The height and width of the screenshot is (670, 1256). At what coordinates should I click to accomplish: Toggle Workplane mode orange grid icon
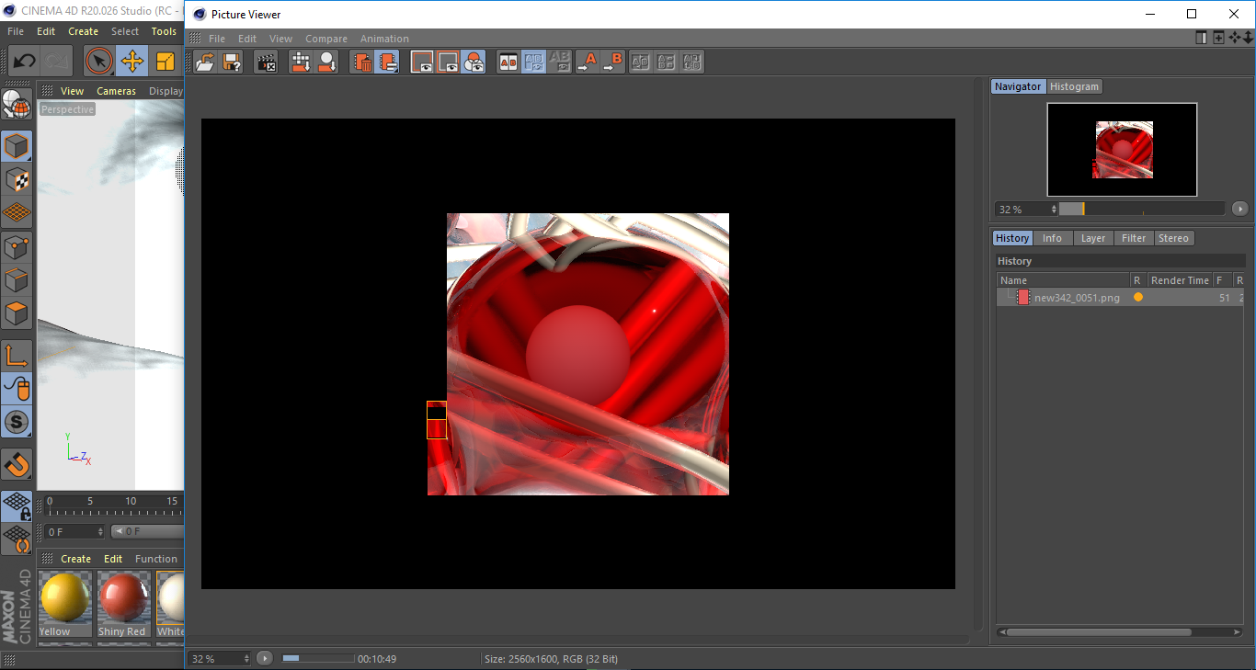click(x=16, y=212)
